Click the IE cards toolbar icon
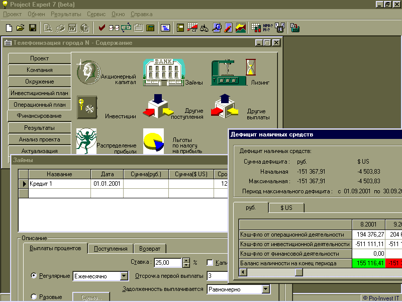 tap(280, 28)
